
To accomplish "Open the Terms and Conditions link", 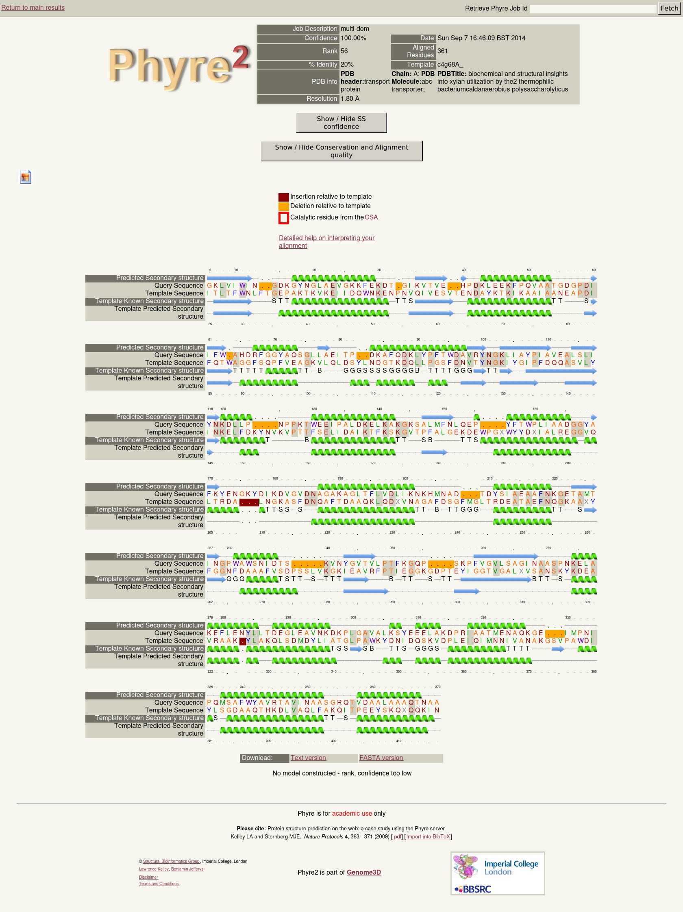I will pos(159,884).
